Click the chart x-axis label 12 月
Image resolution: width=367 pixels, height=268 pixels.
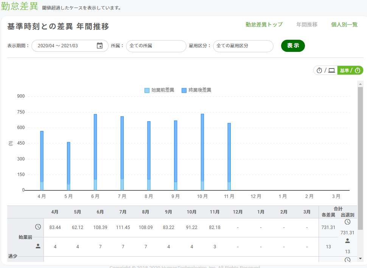pos(256,196)
